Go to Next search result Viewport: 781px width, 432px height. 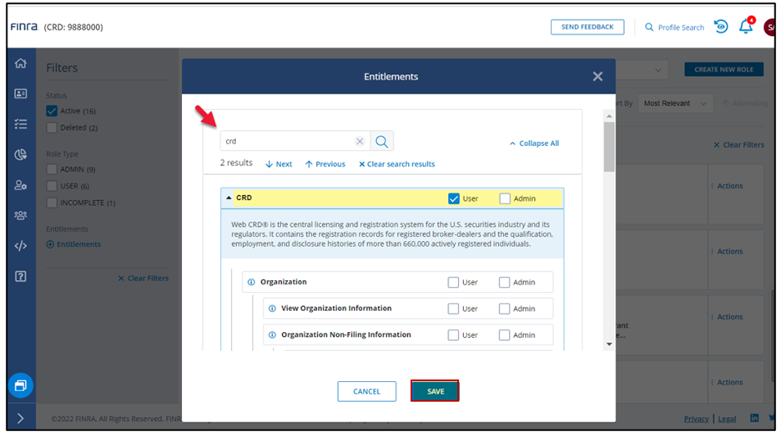coord(279,164)
